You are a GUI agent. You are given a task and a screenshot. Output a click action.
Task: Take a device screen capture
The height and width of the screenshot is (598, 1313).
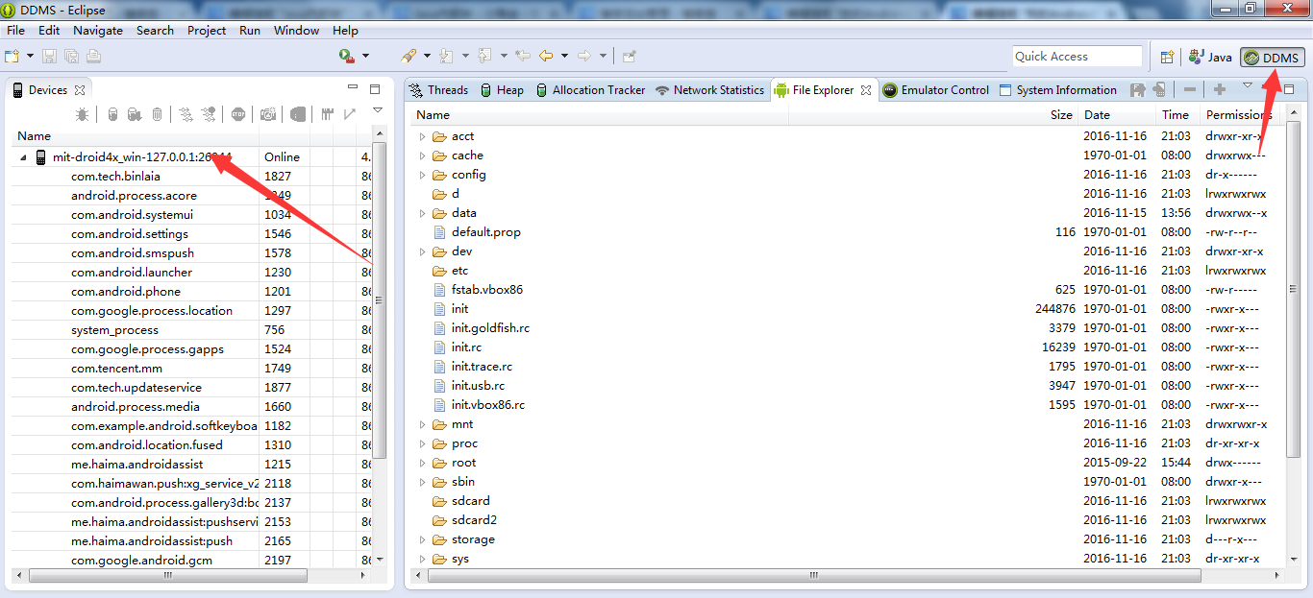coord(268,115)
